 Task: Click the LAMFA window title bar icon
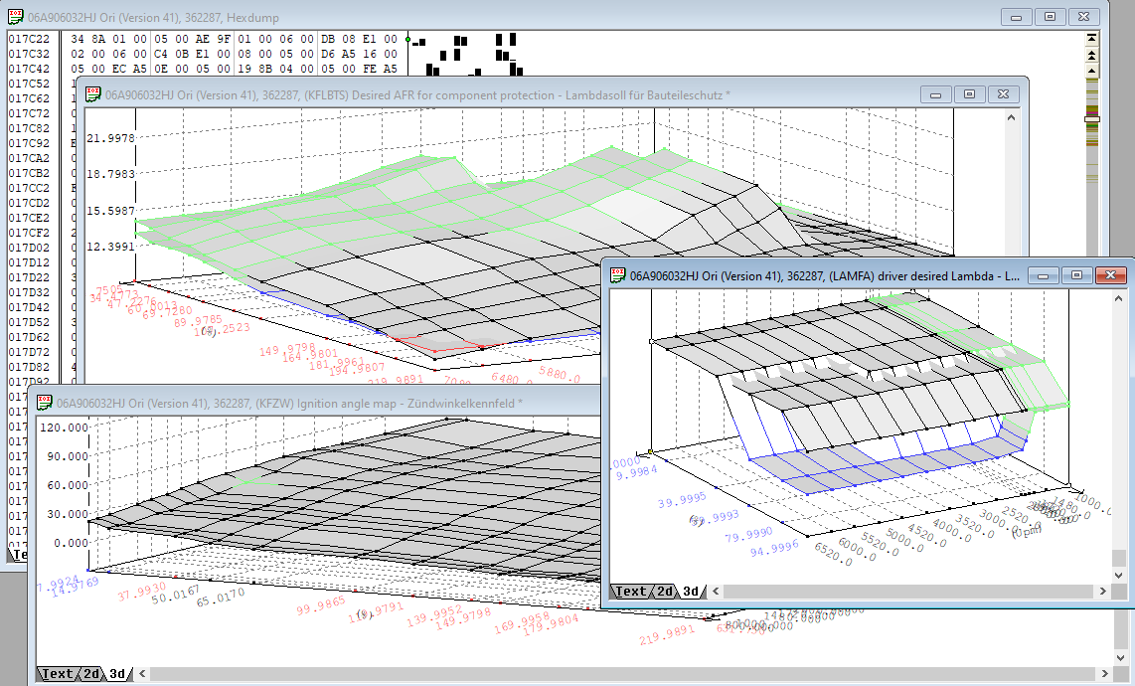pos(616,275)
